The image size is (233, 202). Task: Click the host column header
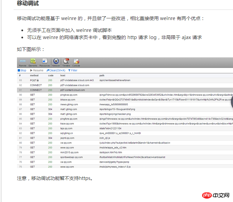[63, 75]
